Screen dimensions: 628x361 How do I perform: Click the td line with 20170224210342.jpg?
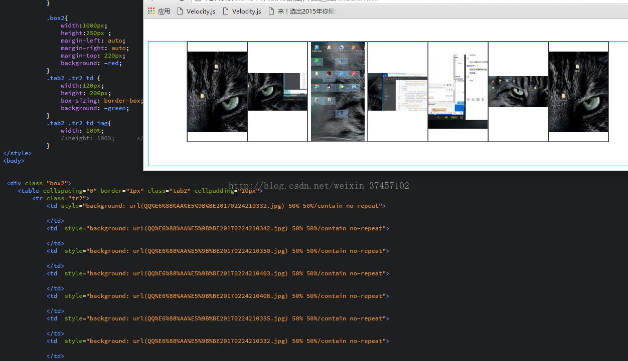[x=218, y=228]
